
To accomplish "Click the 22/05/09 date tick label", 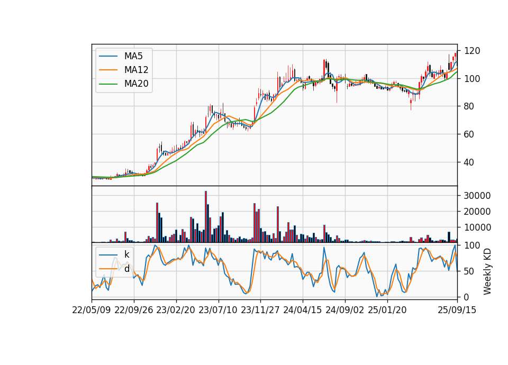I will (x=92, y=310).
